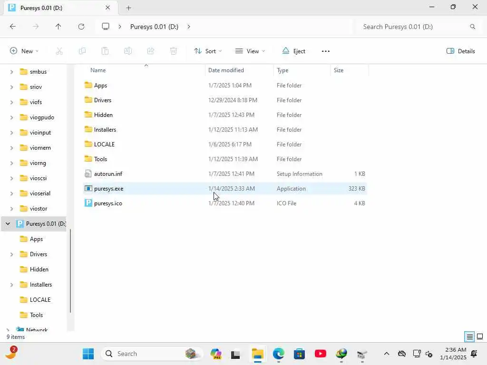The width and height of the screenshot is (487, 365).
Task: Select viogpudo folder in navigation tree
Action: [x=37, y=117]
